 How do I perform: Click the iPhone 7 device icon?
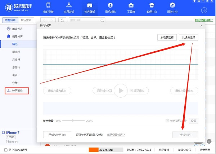click(x=4, y=132)
